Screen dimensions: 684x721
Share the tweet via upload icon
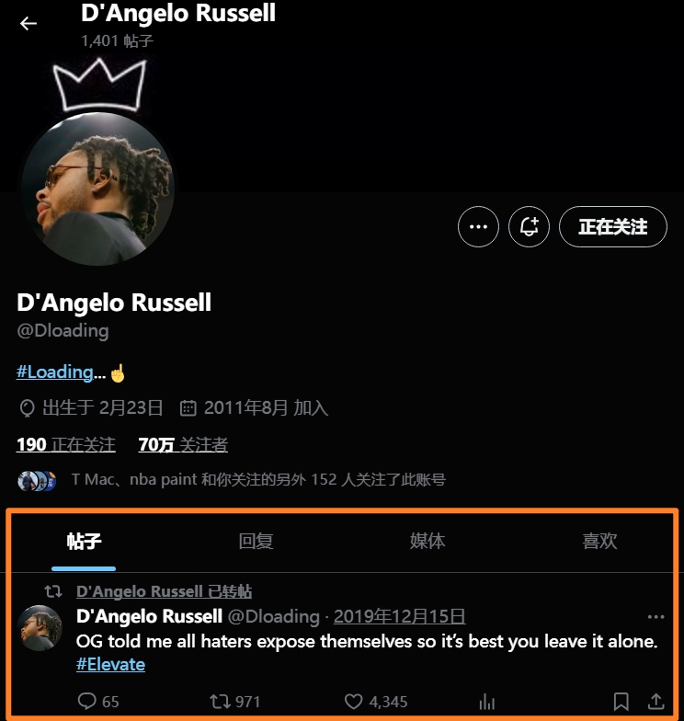point(655,702)
